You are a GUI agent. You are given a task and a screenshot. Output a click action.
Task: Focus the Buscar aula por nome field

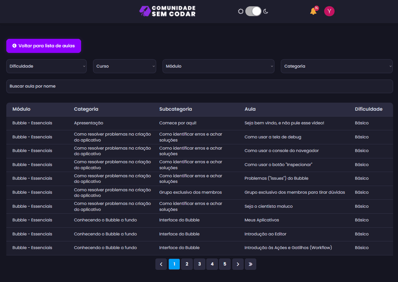[x=199, y=87]
